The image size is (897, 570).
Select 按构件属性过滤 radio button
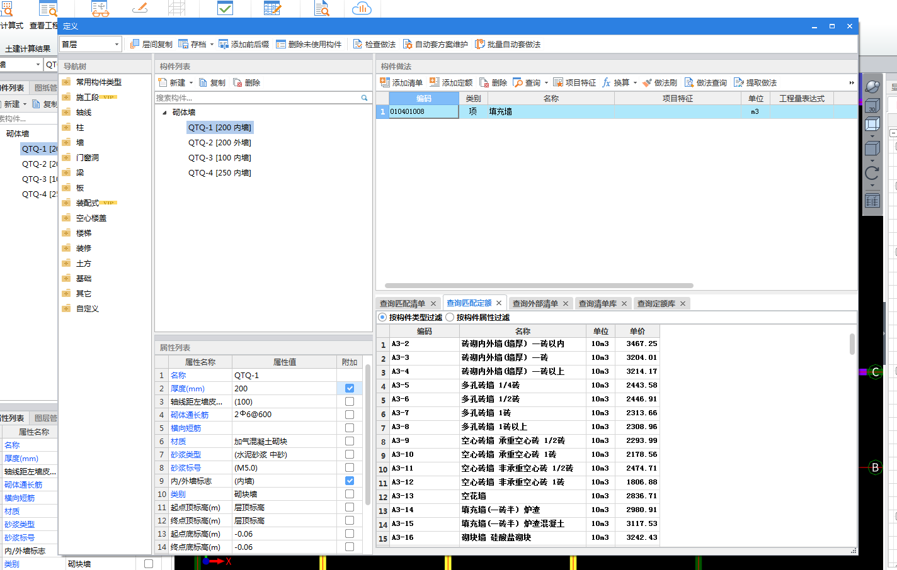(450, 317)
